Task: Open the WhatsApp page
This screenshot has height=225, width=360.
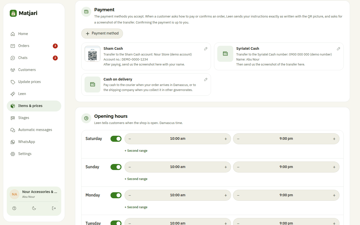Action: click(34, 142)
